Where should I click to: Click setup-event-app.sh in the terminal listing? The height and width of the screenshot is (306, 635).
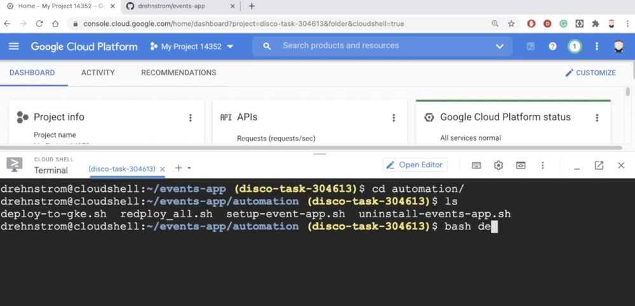click(x=286, y=214)
